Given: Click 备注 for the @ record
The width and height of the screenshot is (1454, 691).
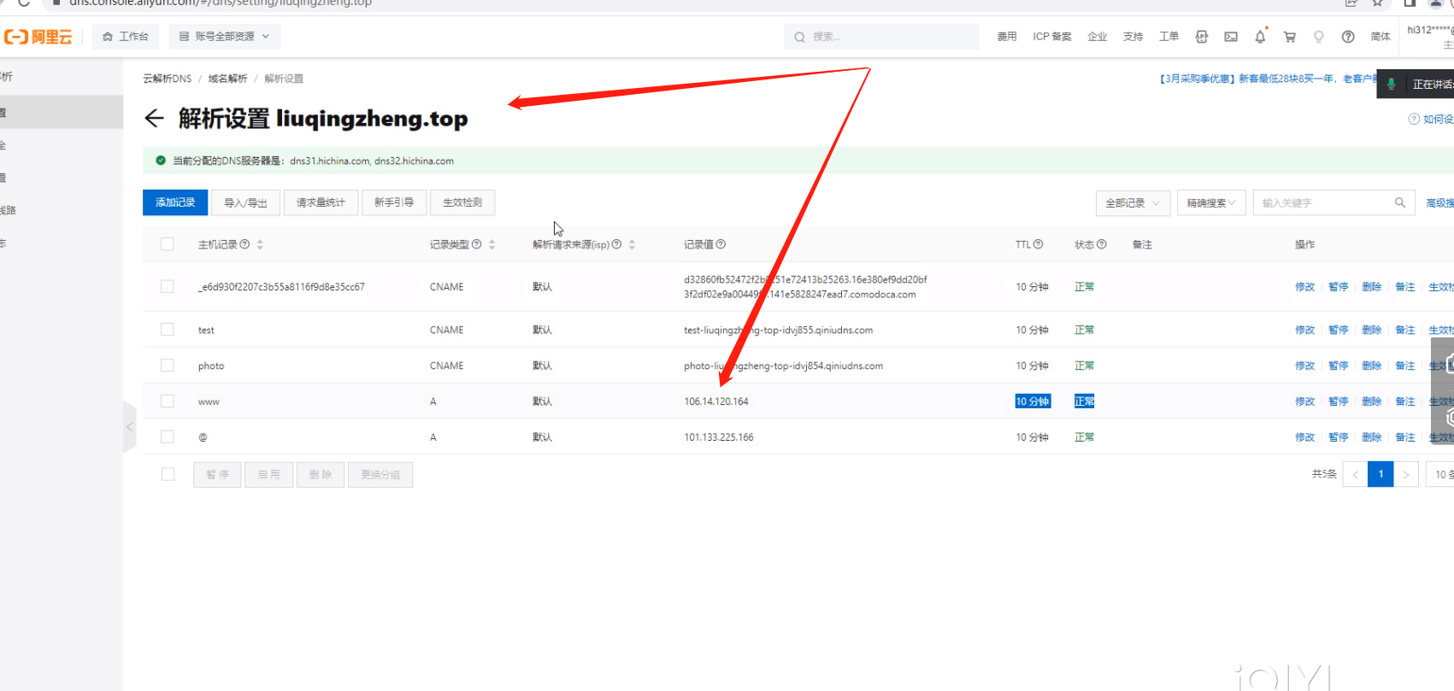Looking at the screenshot, I should [x=1405, y=437].
